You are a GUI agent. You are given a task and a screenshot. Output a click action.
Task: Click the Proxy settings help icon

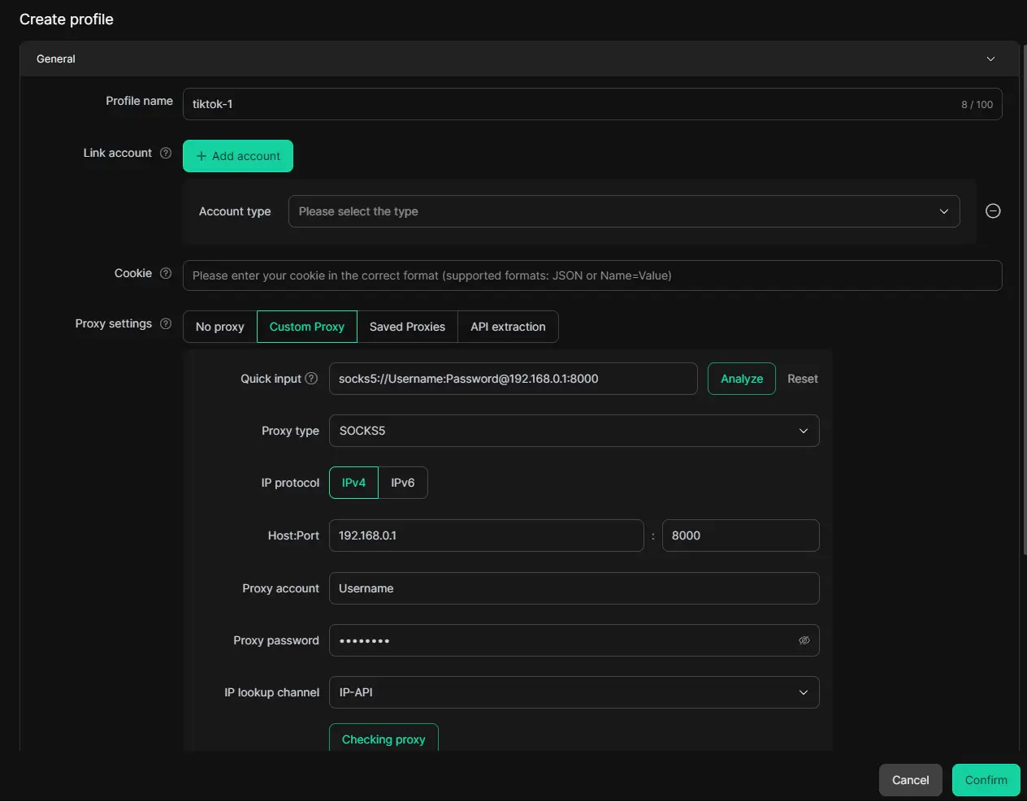166,323
